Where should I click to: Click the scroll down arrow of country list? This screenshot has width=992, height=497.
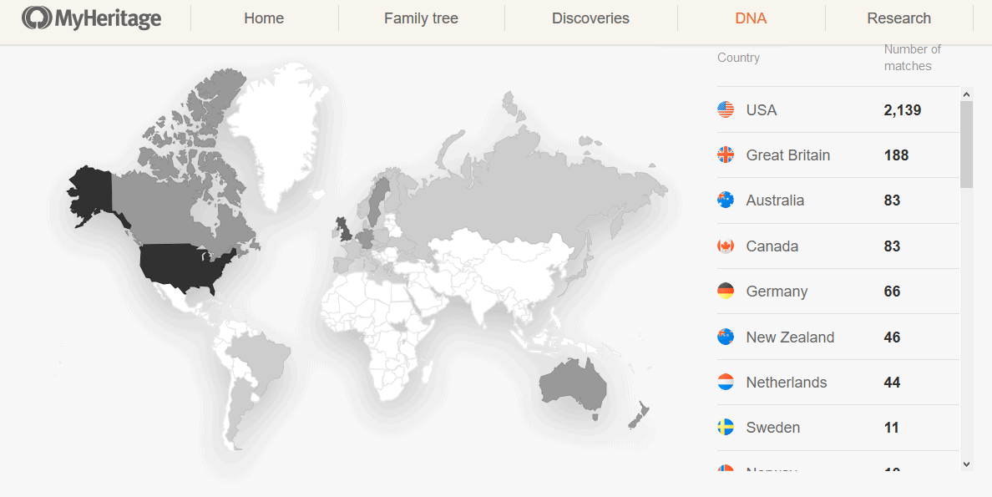pos(966,464)
